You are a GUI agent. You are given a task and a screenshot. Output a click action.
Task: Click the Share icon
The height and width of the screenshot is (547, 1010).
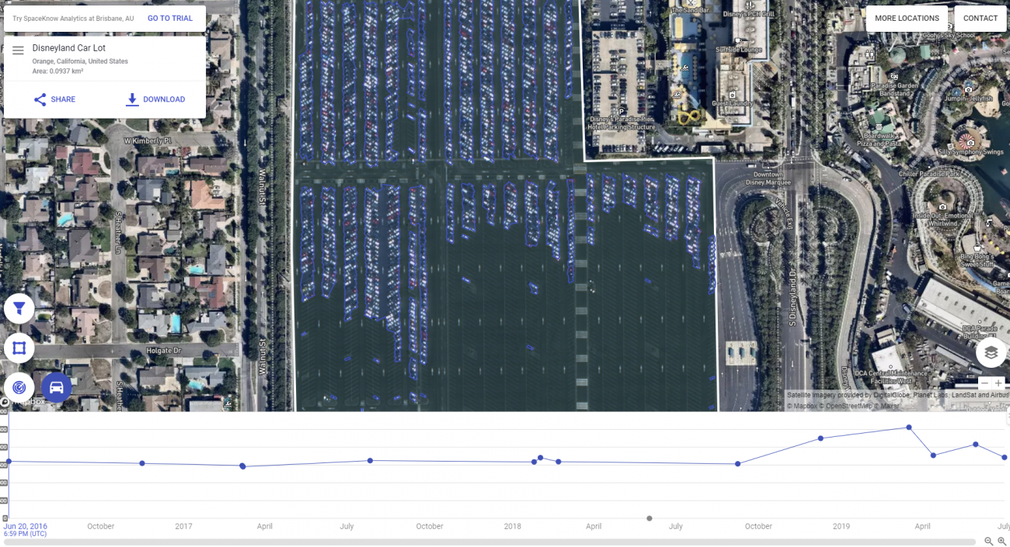[x=40, y=99]
